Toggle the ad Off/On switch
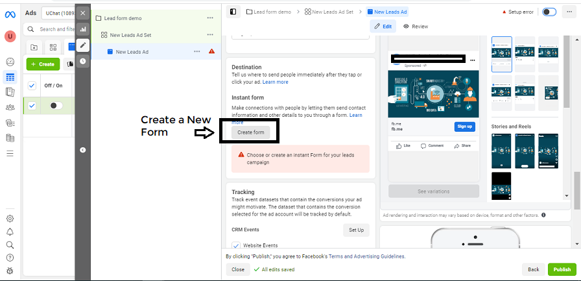Image resolution: width=581 pixels, height=281 pixels. (x=56, y=106)
